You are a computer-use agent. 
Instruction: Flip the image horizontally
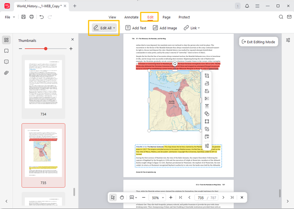pyautogui.click(x=207, y=99)
